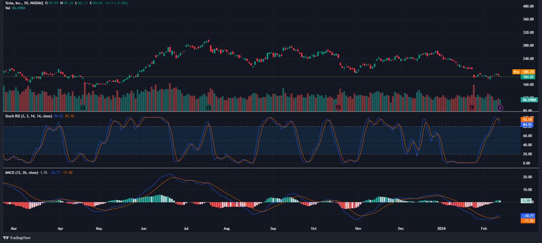The width and height of the screenshot is (542, 243).
Task: Click the Aug label on time axis
Action: pos(227,229)
